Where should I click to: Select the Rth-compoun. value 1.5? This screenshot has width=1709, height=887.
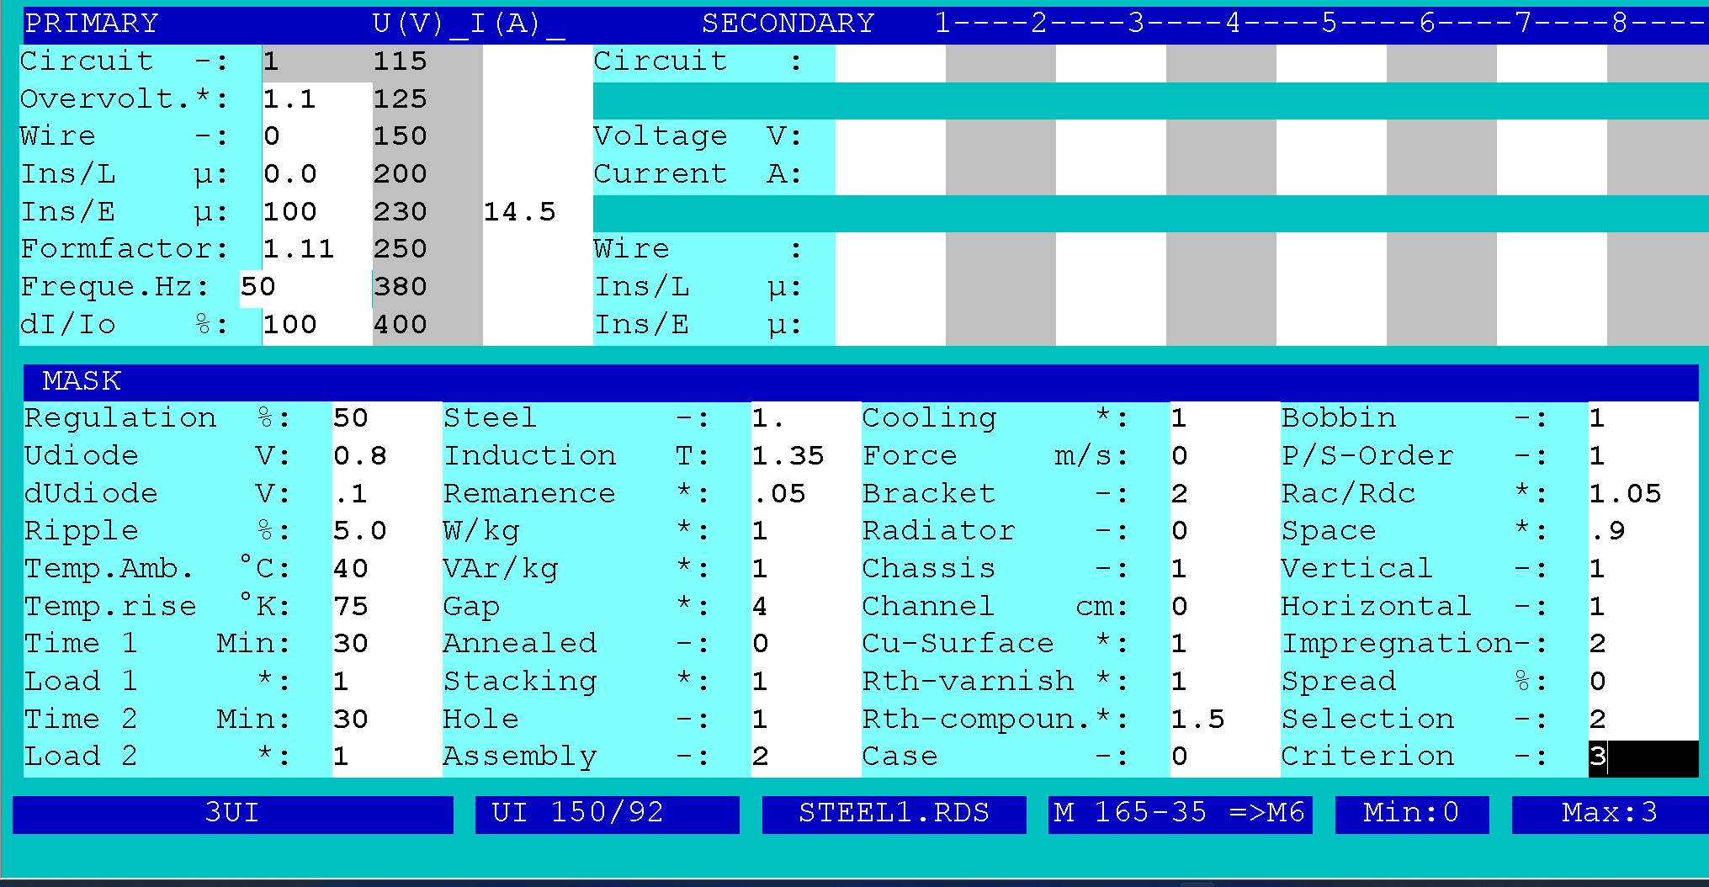click(1225, 720)
